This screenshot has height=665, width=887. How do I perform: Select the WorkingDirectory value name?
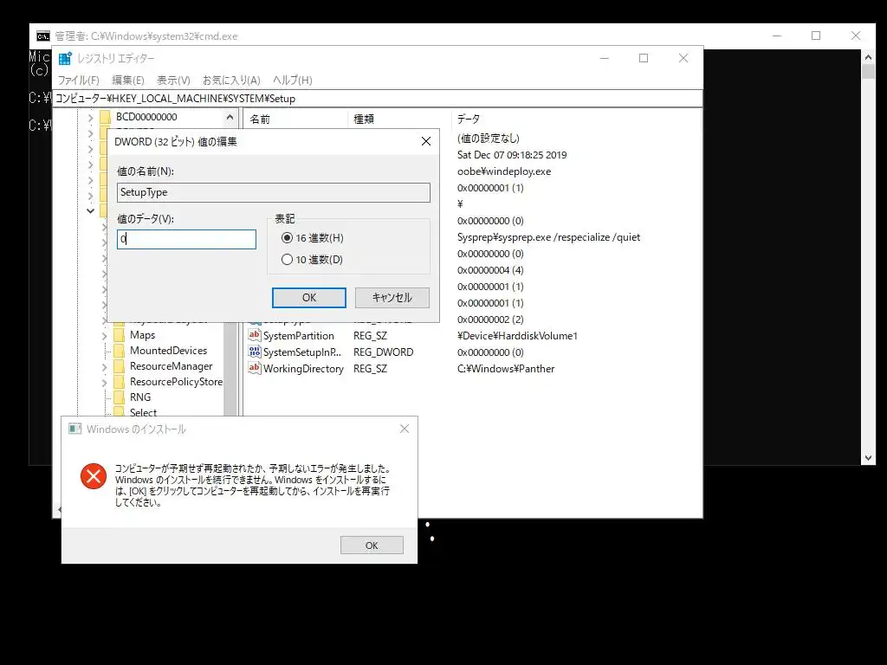[303, 368]
